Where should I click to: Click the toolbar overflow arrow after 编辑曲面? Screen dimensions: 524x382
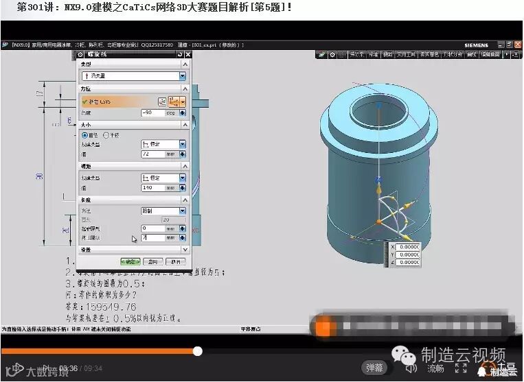pyautogui.click(x=507, y=54)
